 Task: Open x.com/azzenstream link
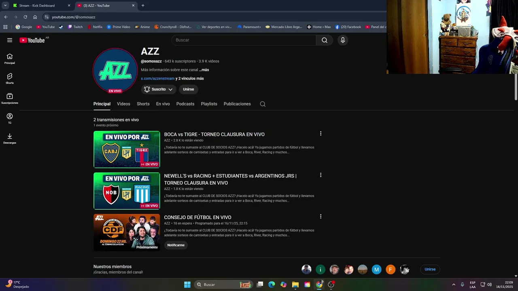[x=158, y=78]
